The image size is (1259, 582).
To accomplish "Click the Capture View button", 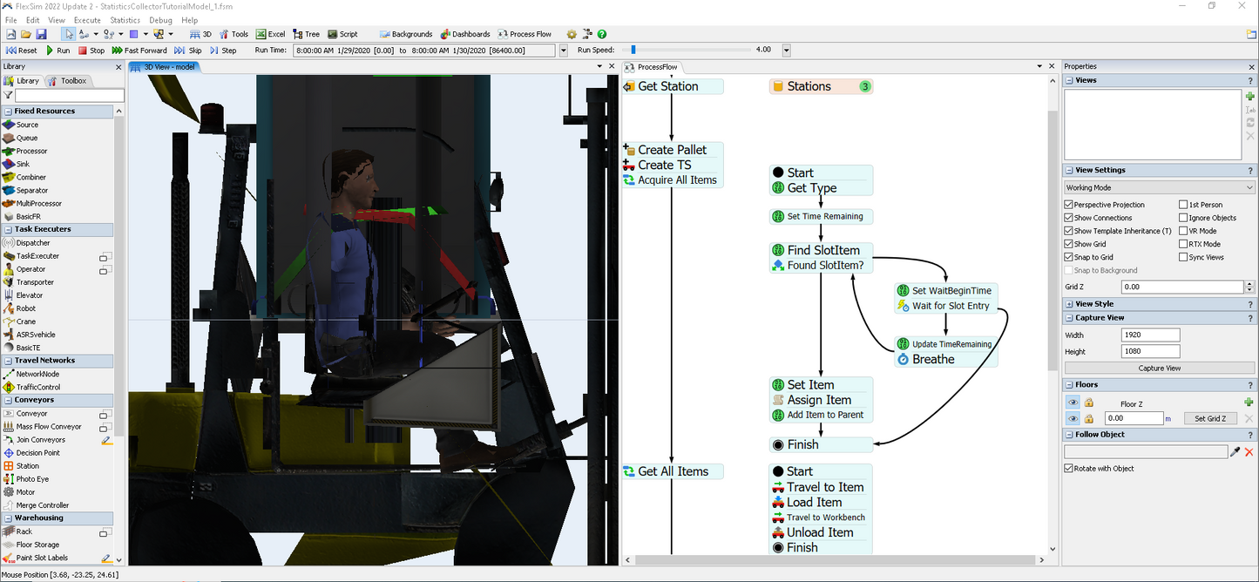I will coord(1159,369).
